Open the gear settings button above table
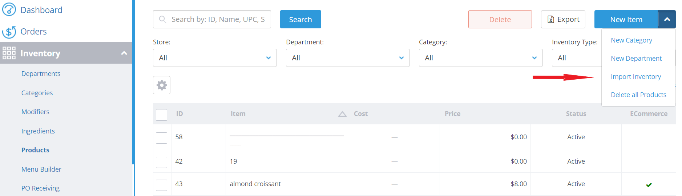Image resolution: width=682 pixels, height=196 pixels. 162,85
